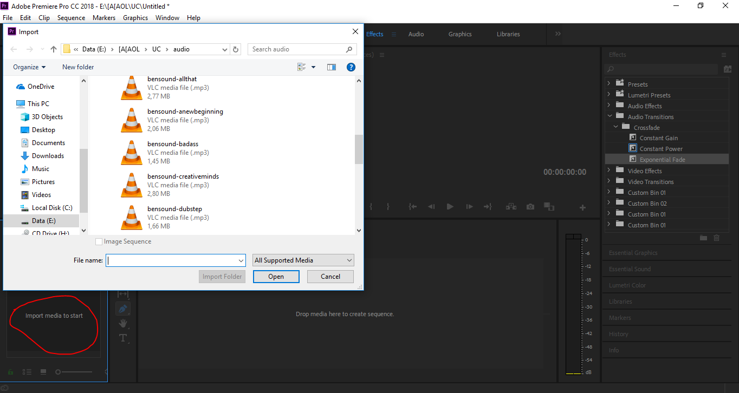The width and height of the screenshot is (739, 393).
Task: Open the File menu
Action: 8,18
